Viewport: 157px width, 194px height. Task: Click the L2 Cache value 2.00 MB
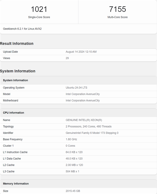pos(74,165)
